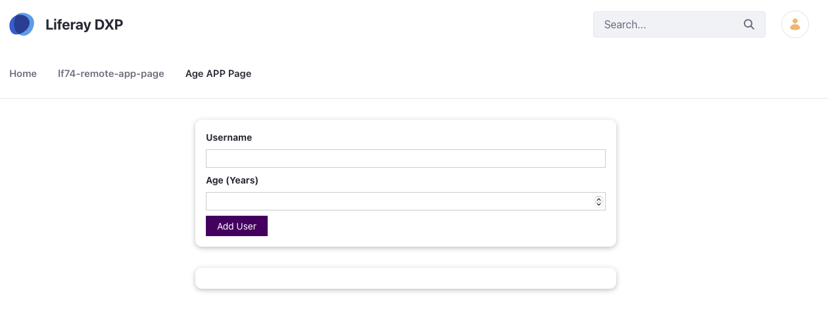Viewport: 828px width, 319px height.
Task: Select the Age APP Page navigation item
Action: tap(218, 74)
